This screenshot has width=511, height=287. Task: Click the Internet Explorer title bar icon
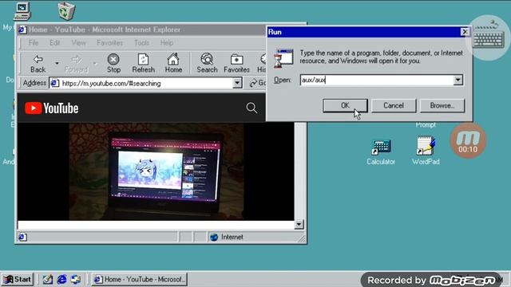22,29
